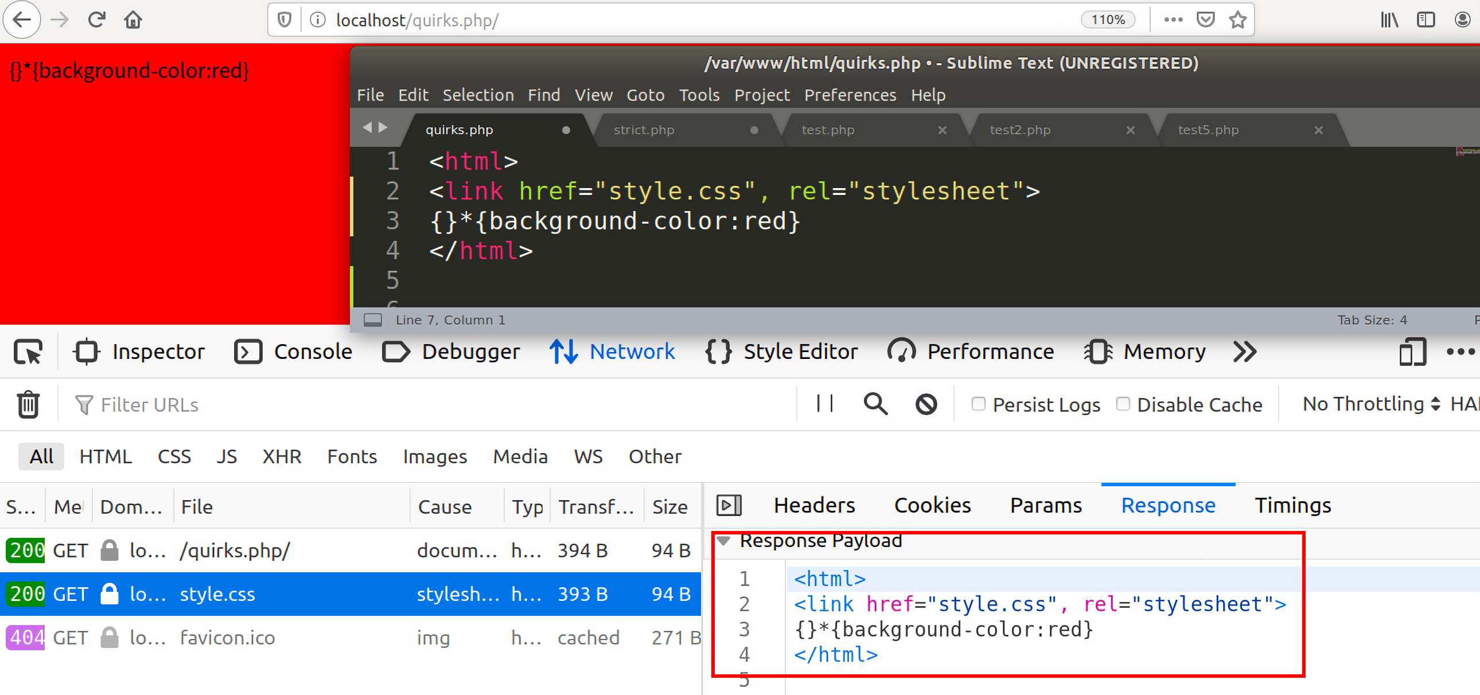Image resolution: width=1480 pixels, height=695 pixels.
Task: Filter requests by CSS type
Action: tap(174, 456)
